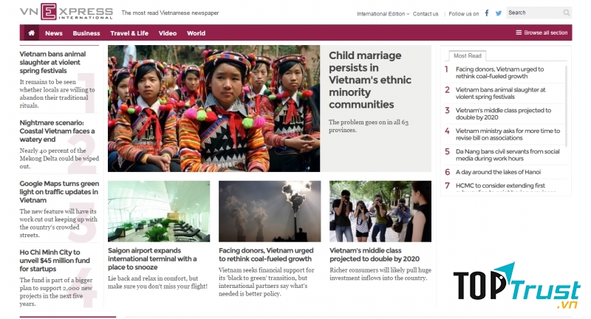Open the Saigon airport lounge thumbnail
591x319 pixels.
point(159,211)
